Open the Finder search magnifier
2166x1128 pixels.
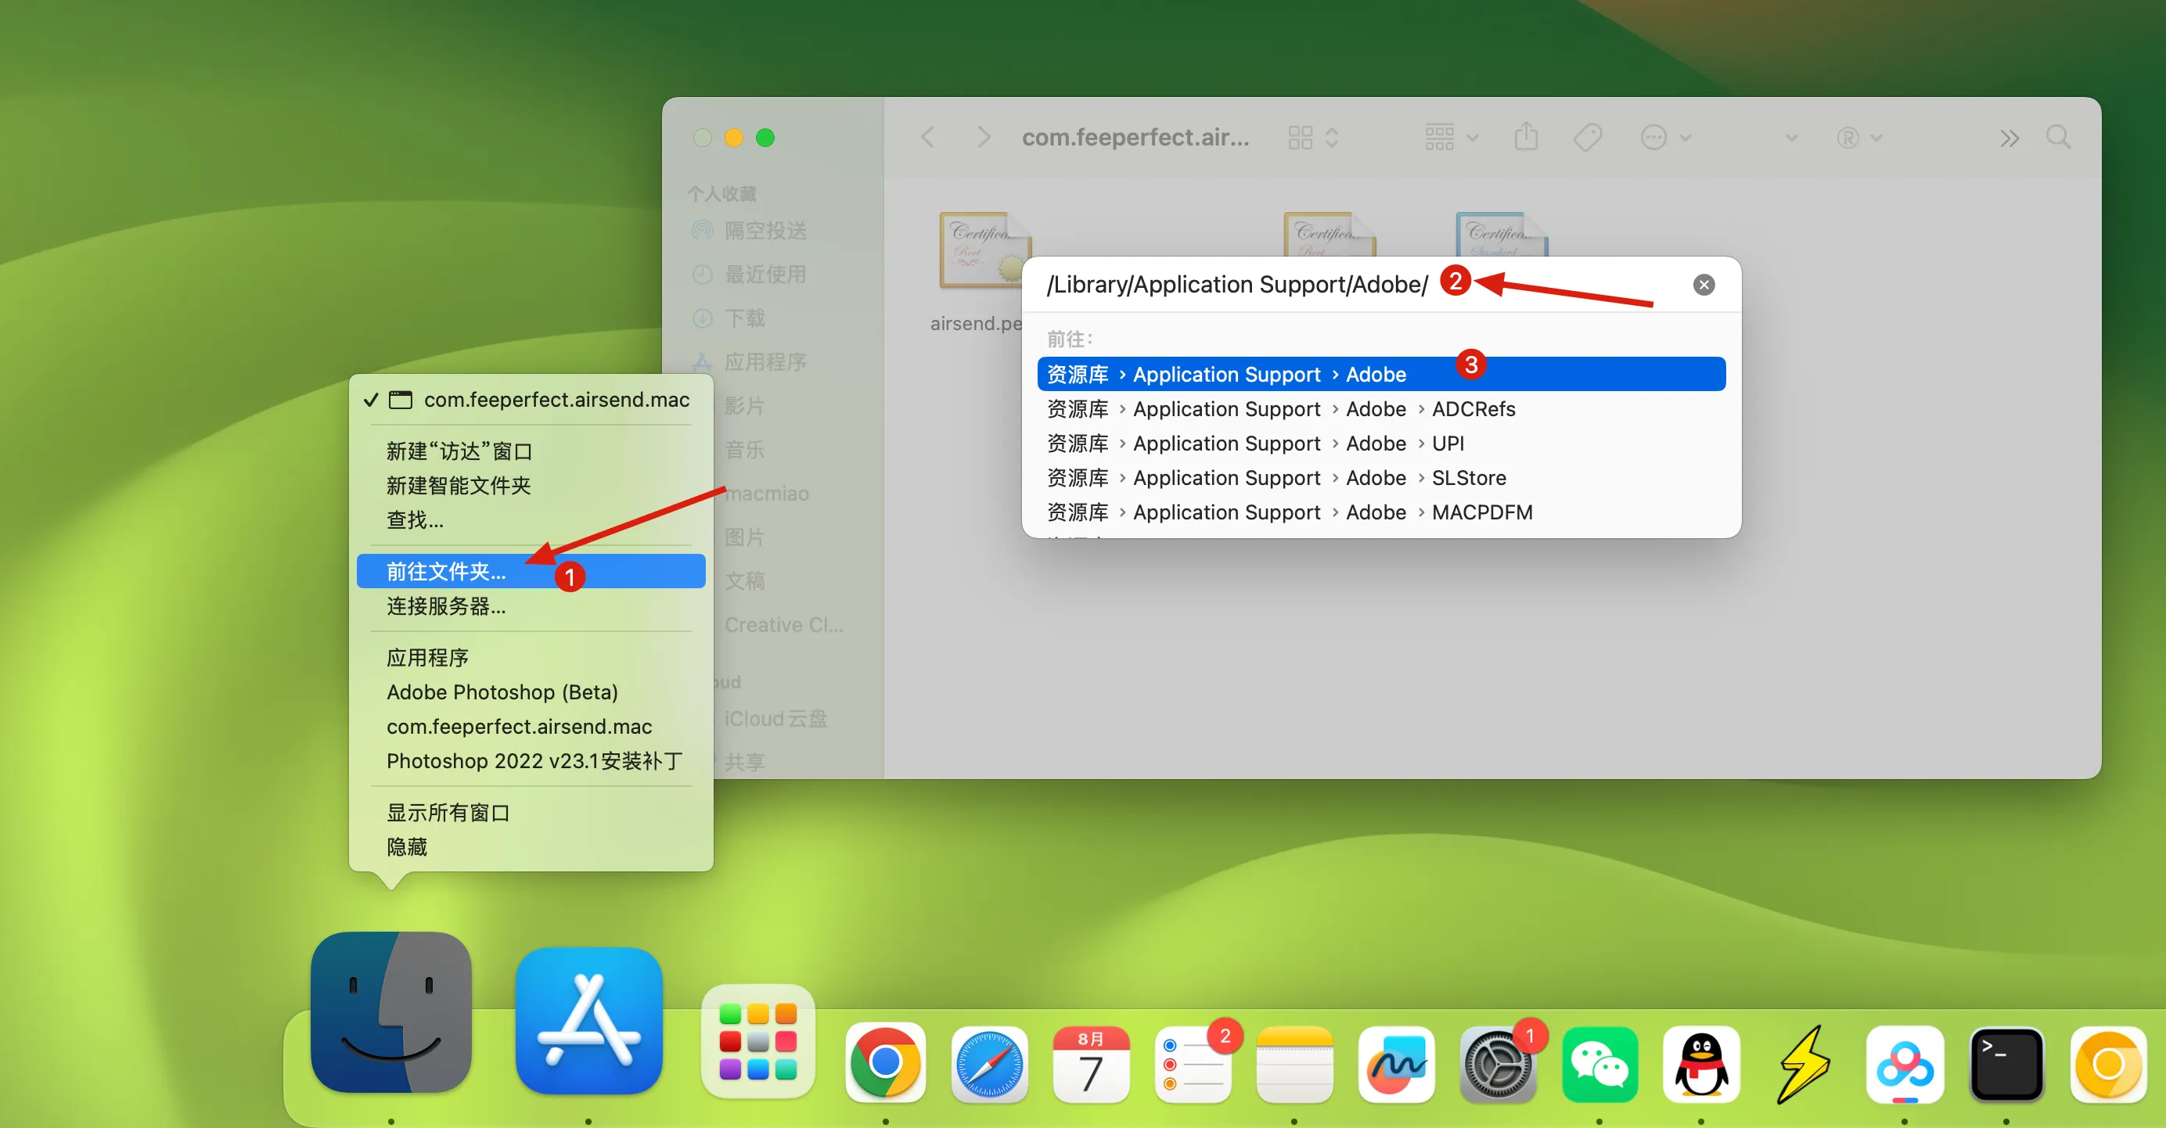click(2057, 137)
